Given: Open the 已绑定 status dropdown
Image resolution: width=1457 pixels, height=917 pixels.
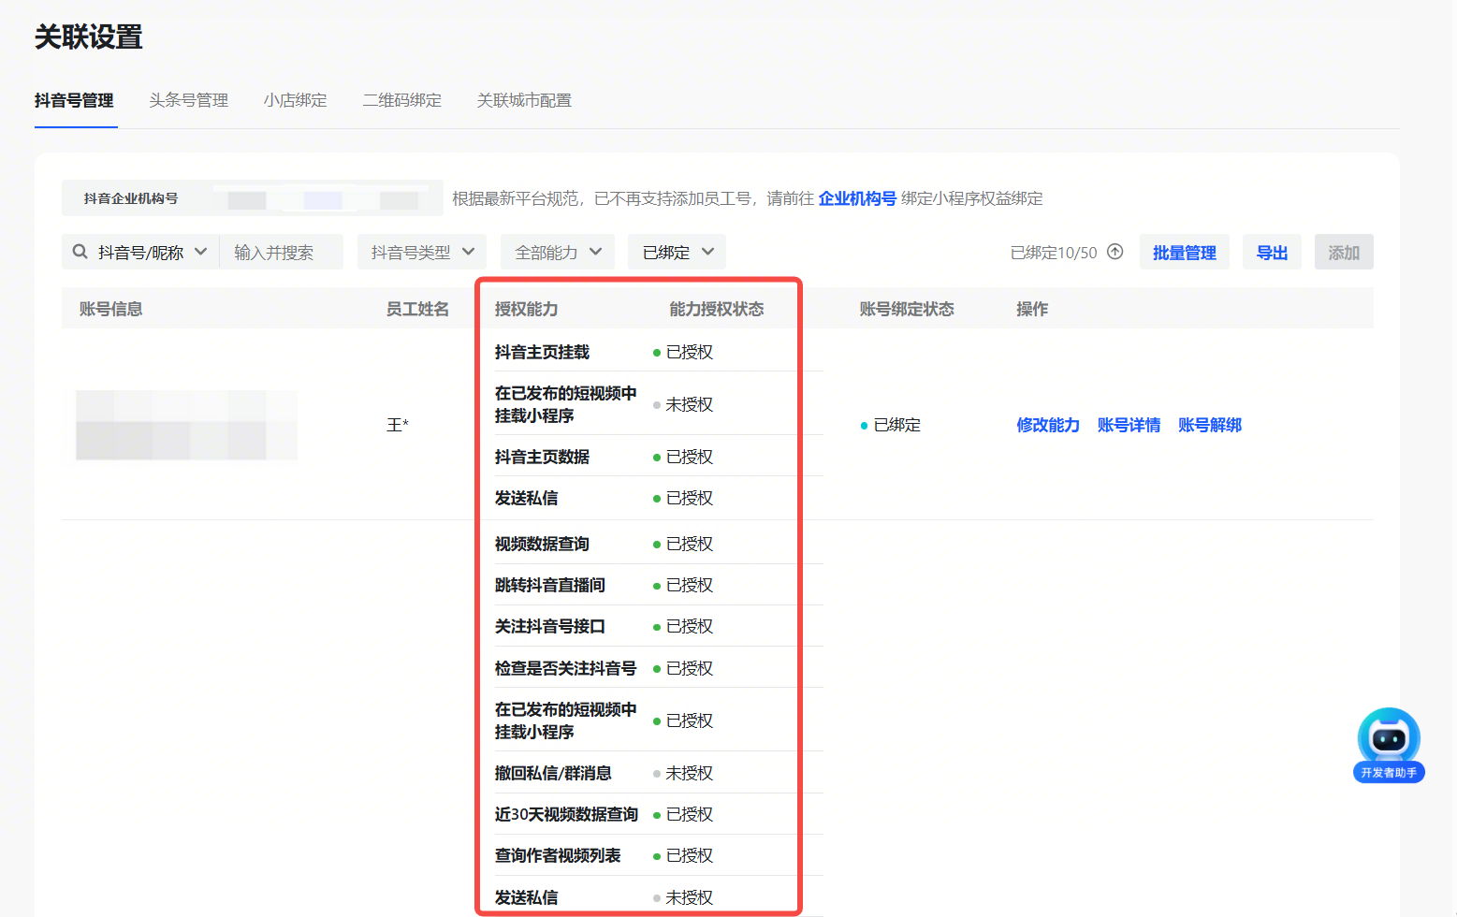Looking at the screenshot, I should (677, 253).
